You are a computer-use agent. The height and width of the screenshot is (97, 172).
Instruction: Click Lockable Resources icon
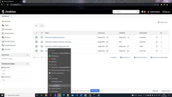point(3,45)
